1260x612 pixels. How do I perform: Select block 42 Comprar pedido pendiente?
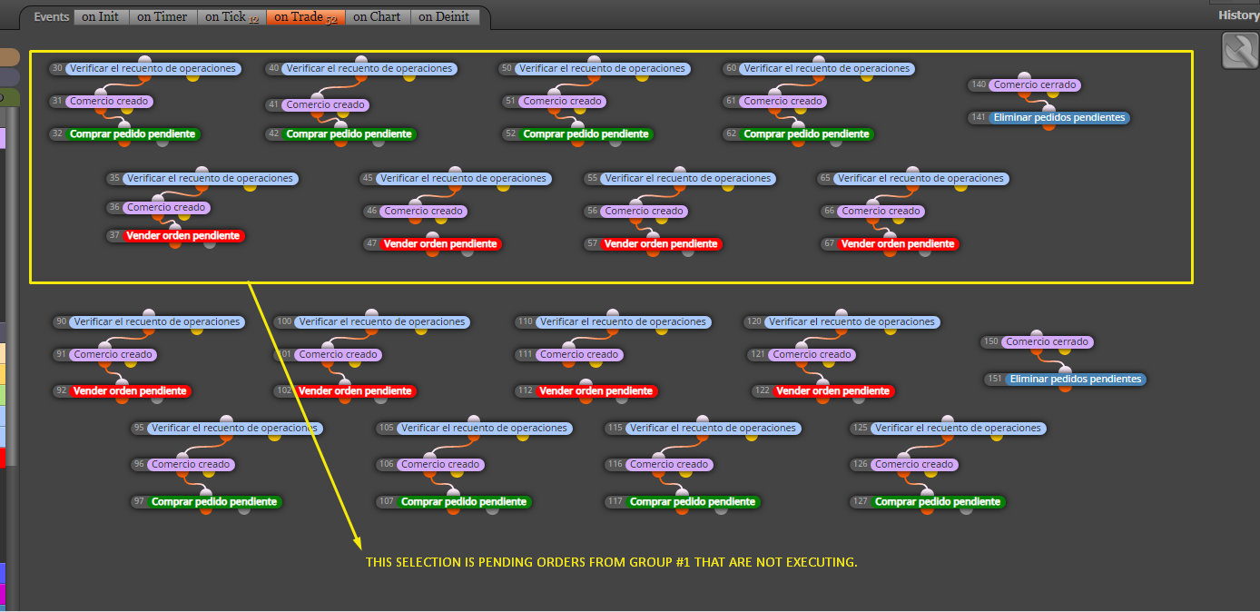point(340,134)
